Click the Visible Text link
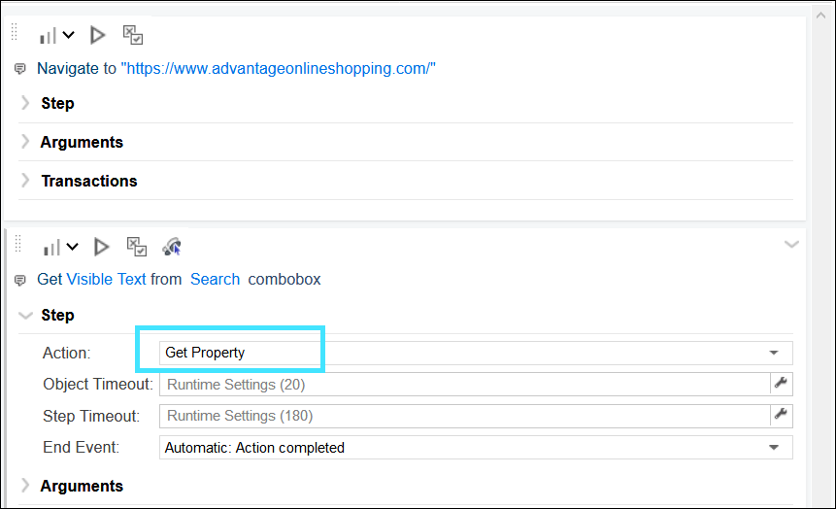Image resolution: width=836 pixels, height=509 pixels. 106,279
